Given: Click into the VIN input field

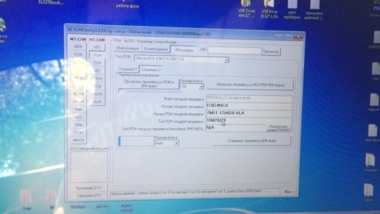Looking at the screenshot, I should (x=234, y=50).
